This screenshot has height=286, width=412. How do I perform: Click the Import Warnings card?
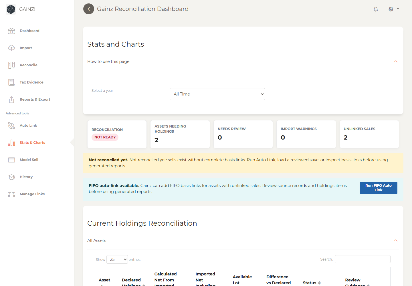306,134
